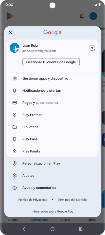Tap the Android back navigation button
105x235 pixels.
(24, 229)
